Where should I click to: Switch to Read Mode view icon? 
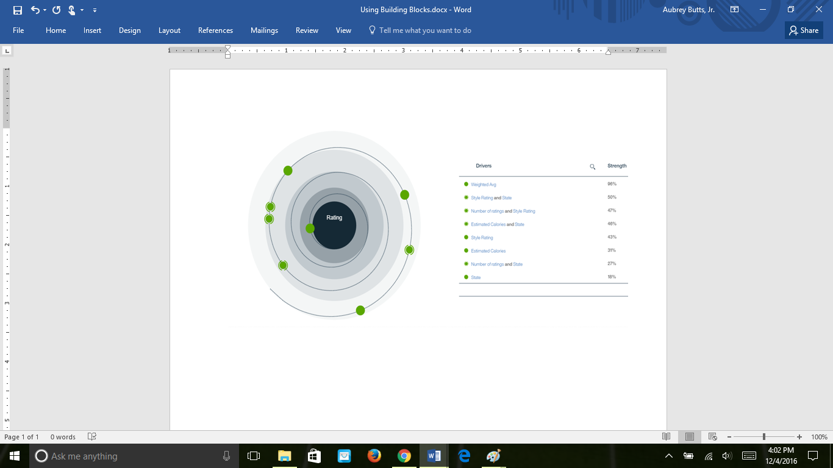tap(667, 437)
